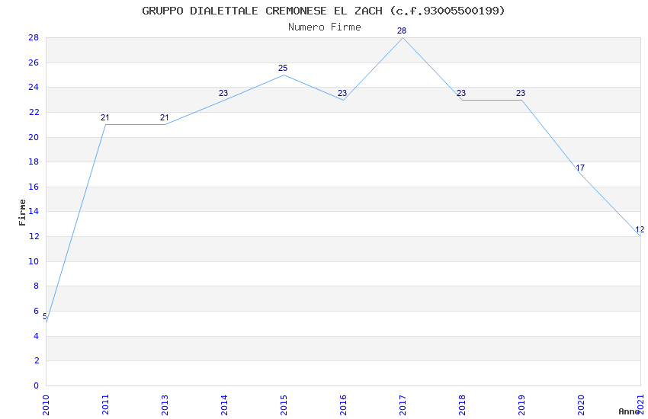Select the 2020 year label on x-axis
The width and height of the screenshot is (648, 419).
[x=581, y=405]
